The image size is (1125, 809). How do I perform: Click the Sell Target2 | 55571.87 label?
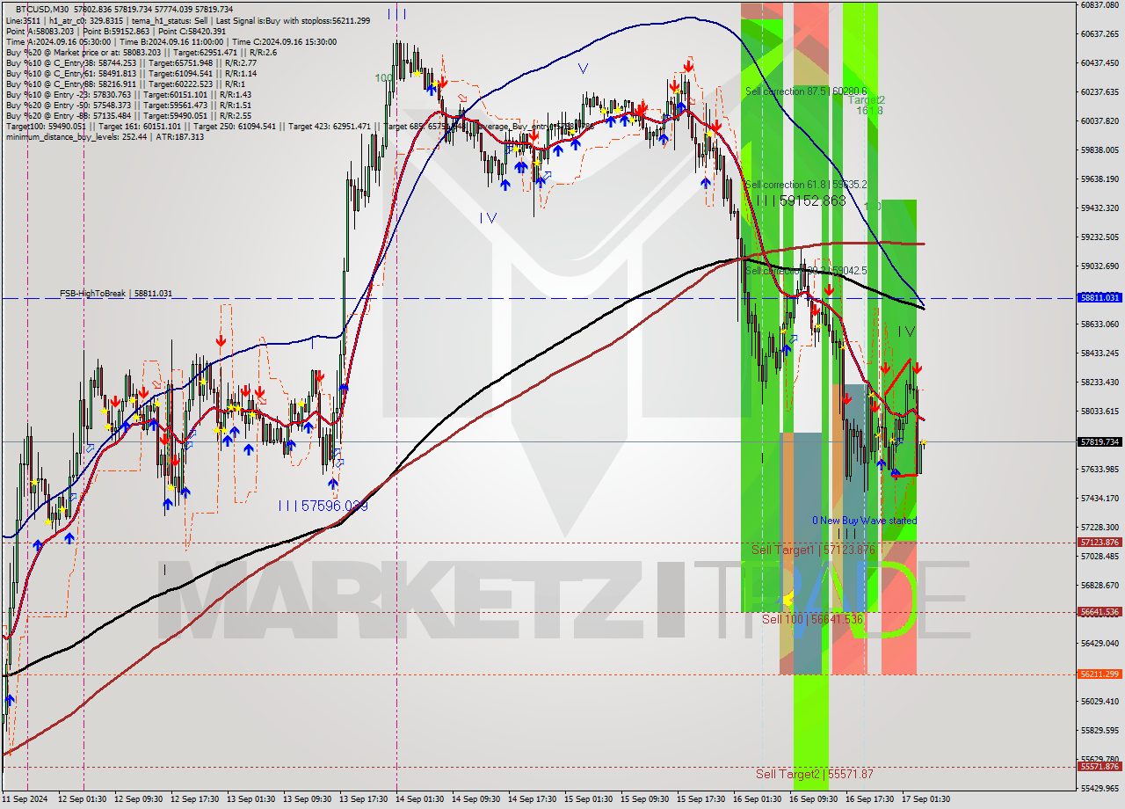click(815, 774)
